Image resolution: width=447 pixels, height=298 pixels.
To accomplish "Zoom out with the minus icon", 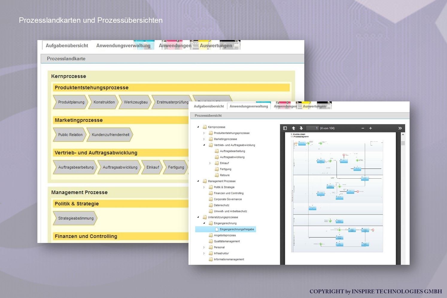I will [363, 128].
